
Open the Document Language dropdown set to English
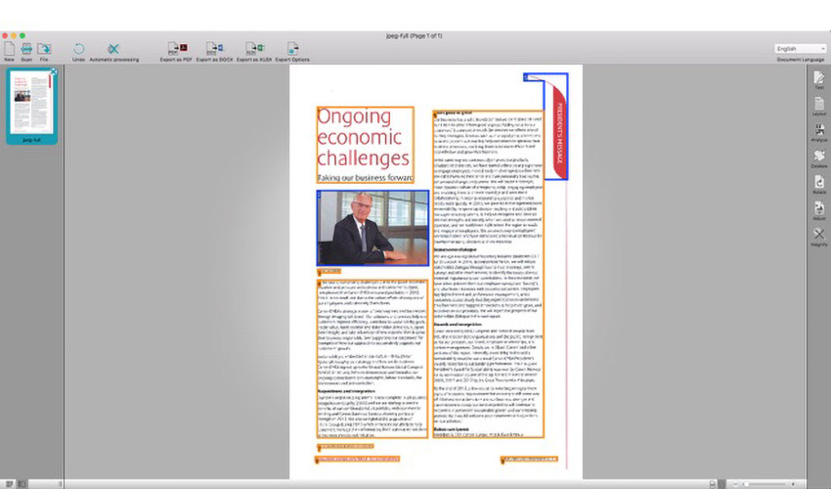point(801,48)
